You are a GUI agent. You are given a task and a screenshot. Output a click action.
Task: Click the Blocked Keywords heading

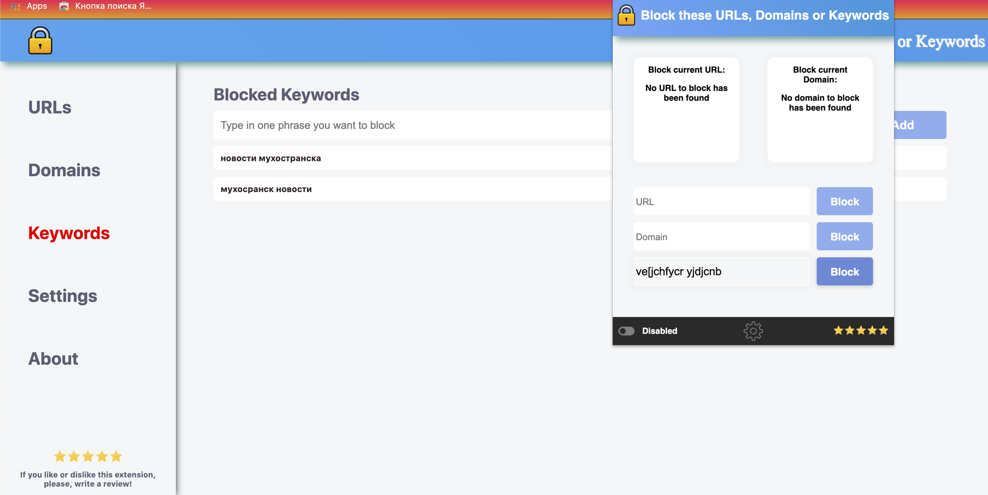[287, 95]
